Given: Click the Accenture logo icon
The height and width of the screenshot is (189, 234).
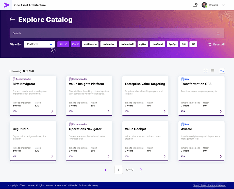Looking at the screenshot, I should pyautogui.click(x=6, y=5).
